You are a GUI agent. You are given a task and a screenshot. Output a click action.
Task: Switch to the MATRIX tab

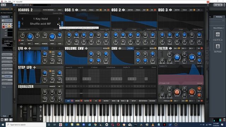point(106,101)
